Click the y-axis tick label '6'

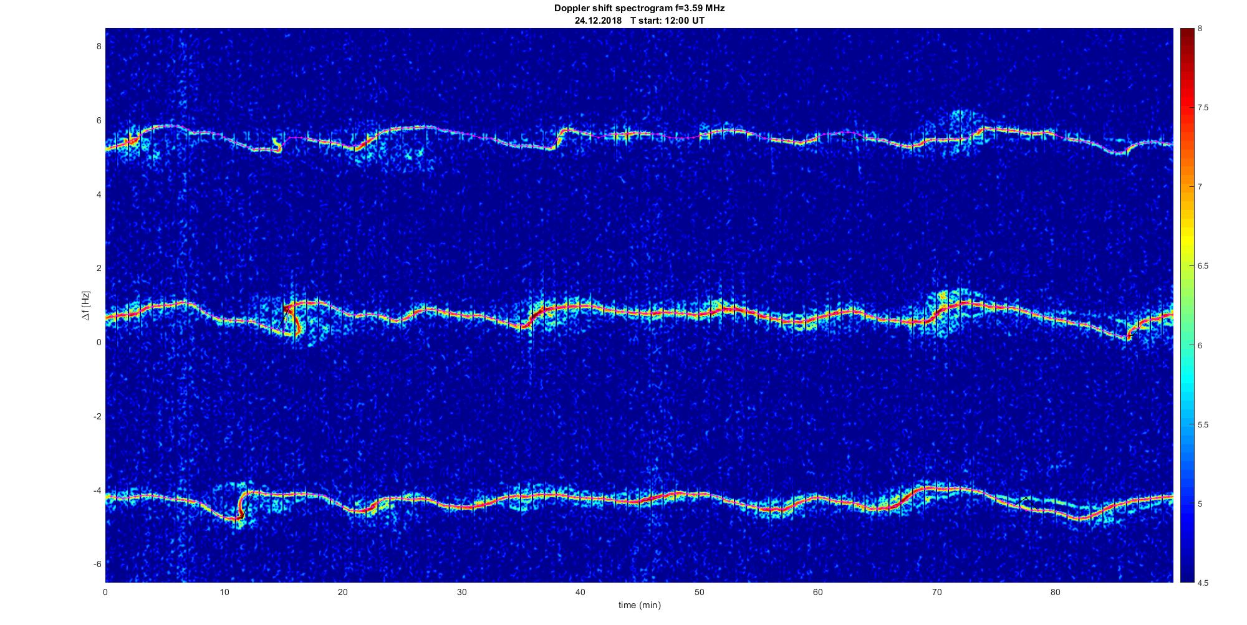click(x=98, y=121)
